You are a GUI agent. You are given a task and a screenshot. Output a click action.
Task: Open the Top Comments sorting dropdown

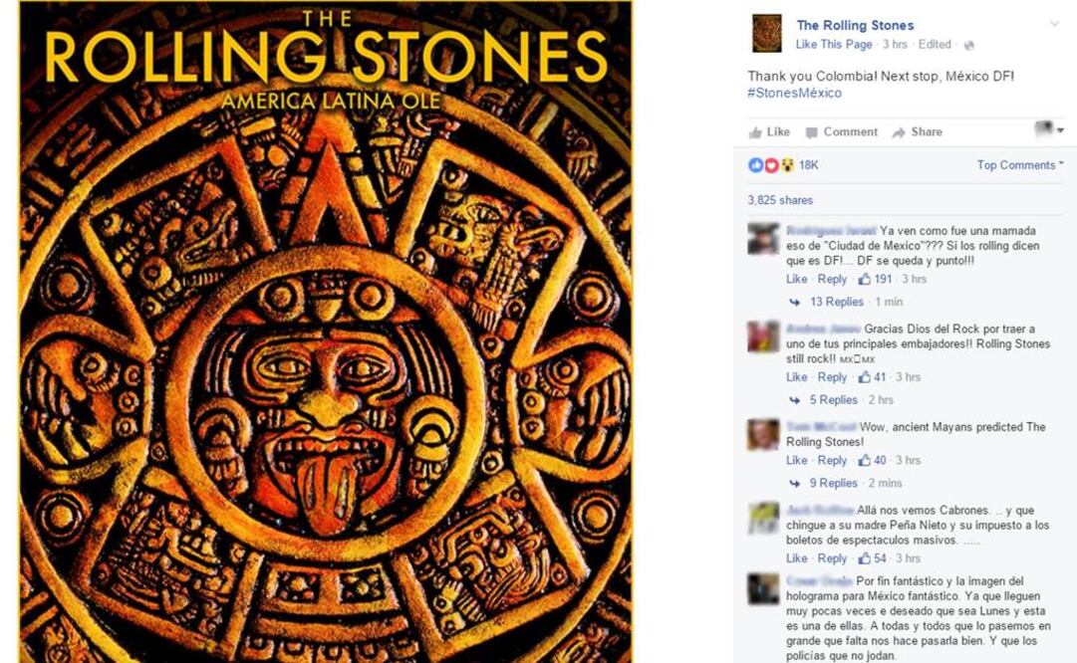[x=1020, y=164]
